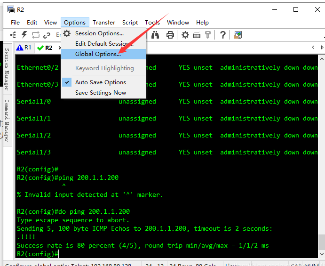Click the Connect icon in the toolbar
This screenshot has width=325, height=266.
tap(13, 35)
